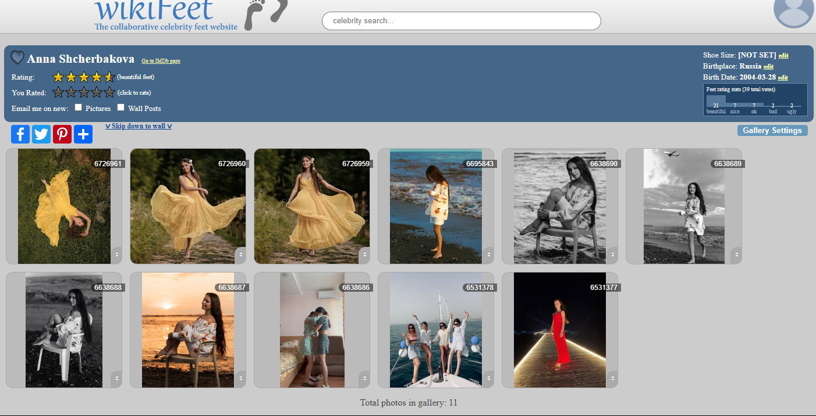816x416 pixels.
Task: Expand options menu on photo 6638689
Action: click(x=736, y=254)
